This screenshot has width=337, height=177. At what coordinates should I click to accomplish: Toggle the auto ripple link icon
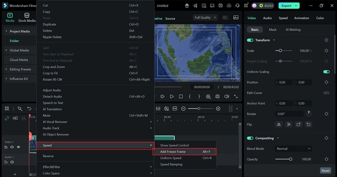coord(7,118)
